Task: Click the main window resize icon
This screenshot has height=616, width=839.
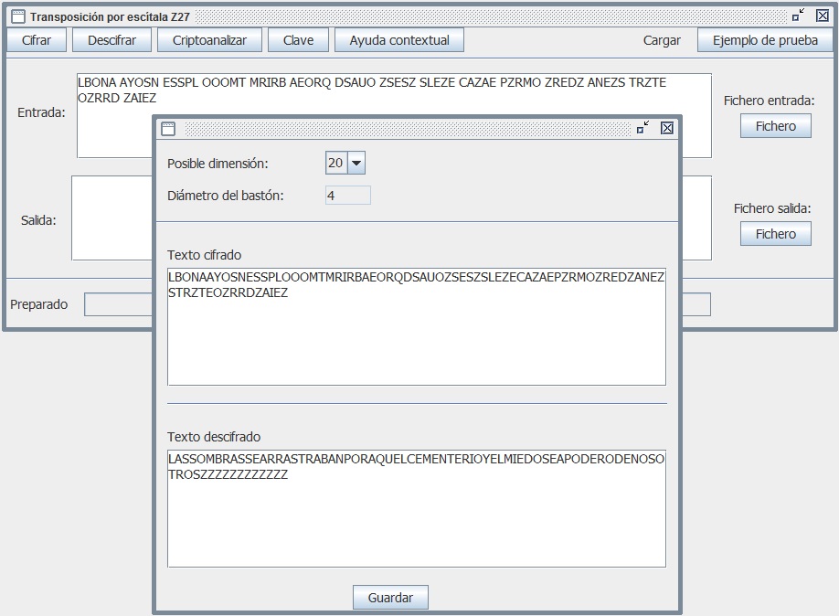Action: (799, 16)
